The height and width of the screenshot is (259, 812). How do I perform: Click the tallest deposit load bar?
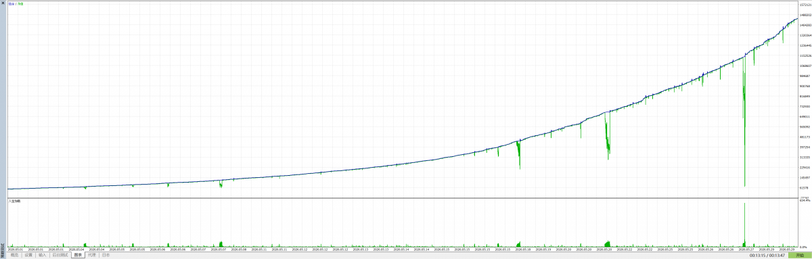744,223
